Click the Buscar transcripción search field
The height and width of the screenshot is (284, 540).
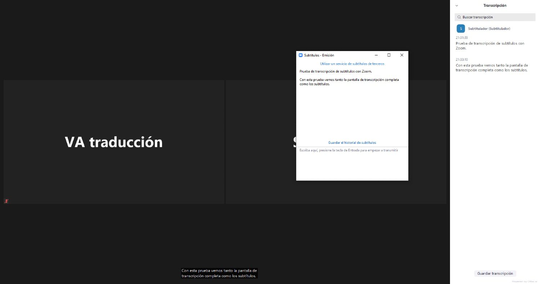497,17
